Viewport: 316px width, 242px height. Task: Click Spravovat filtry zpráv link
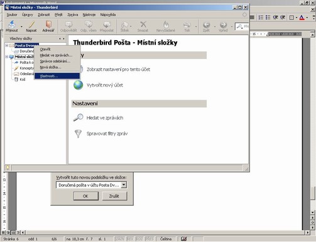click(x=107, y=134)
